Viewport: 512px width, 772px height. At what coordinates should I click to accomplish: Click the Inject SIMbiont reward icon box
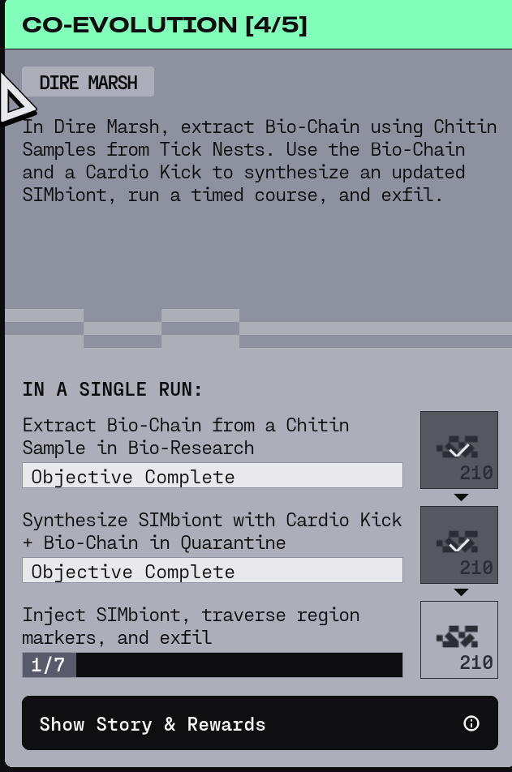458,640
